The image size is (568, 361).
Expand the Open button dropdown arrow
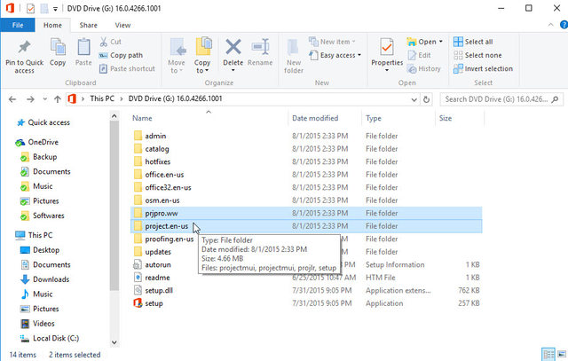point(441,42)
